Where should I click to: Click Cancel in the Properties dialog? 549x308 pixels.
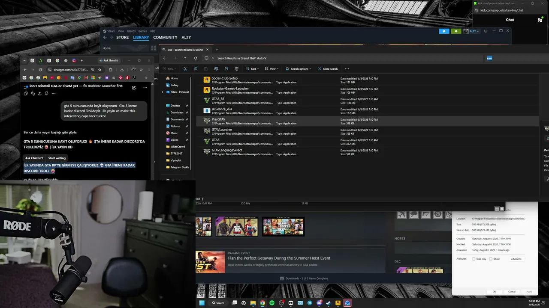click(x=512, y=292)
